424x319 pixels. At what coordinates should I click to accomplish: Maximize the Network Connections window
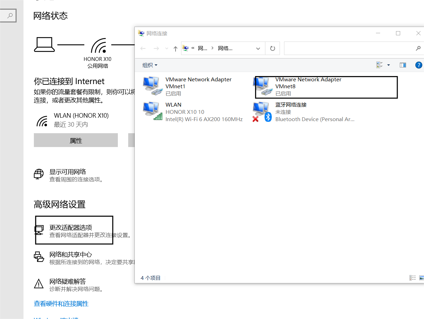coord(398,33)
